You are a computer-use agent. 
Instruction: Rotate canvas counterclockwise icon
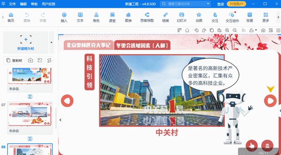[x=197, y=30]
